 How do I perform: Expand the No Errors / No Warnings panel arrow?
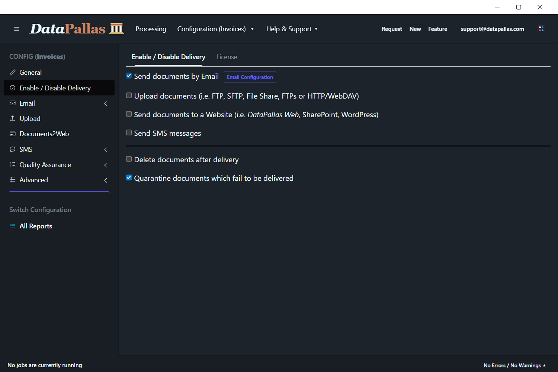(x=544, y=365)
